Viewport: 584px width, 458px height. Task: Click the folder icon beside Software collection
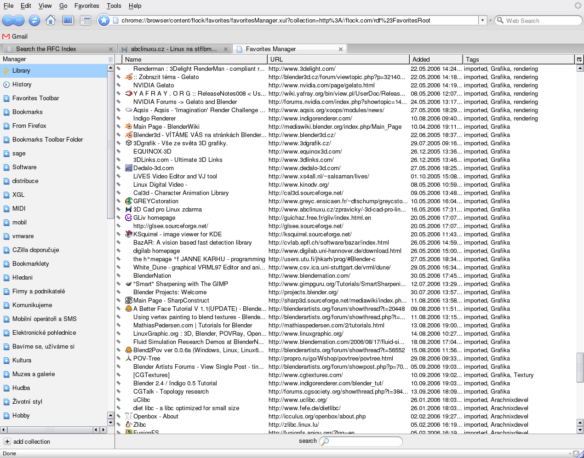point(6,167)
